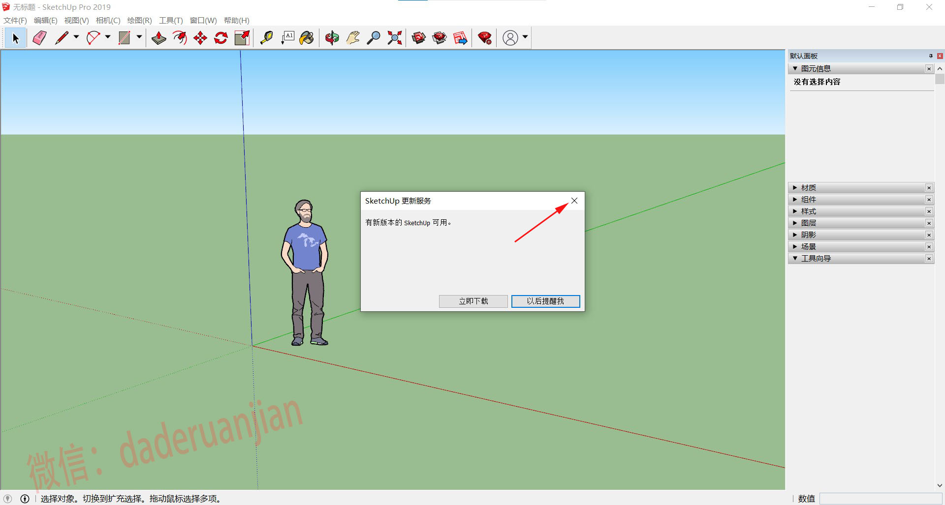Collapse the 图元信息 panel
945x505 pixels.
click(795, 68)
